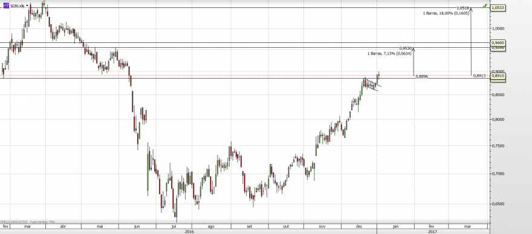Click the 'nov' month on time axis

tap(322, 226)
